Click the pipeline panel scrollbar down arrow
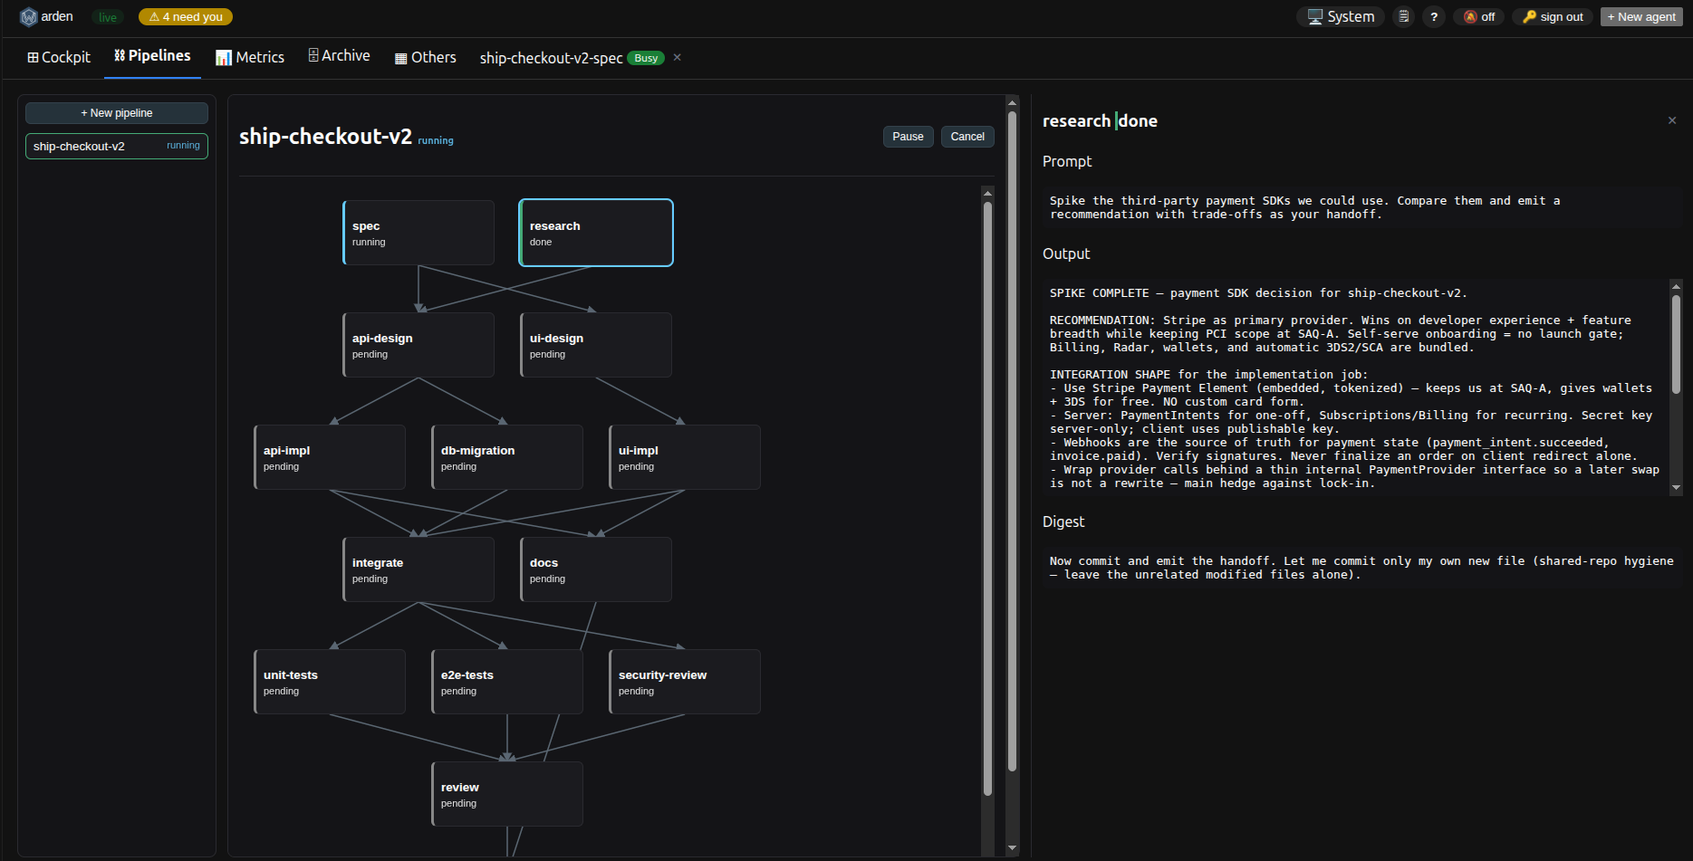The image size is (1693, 861). pos(1012,848)
